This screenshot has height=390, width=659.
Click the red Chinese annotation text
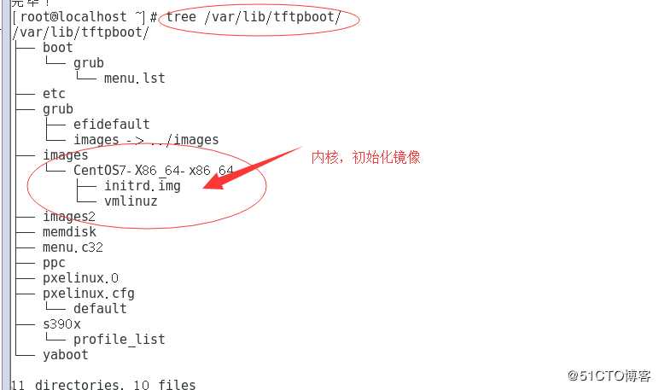365,157
